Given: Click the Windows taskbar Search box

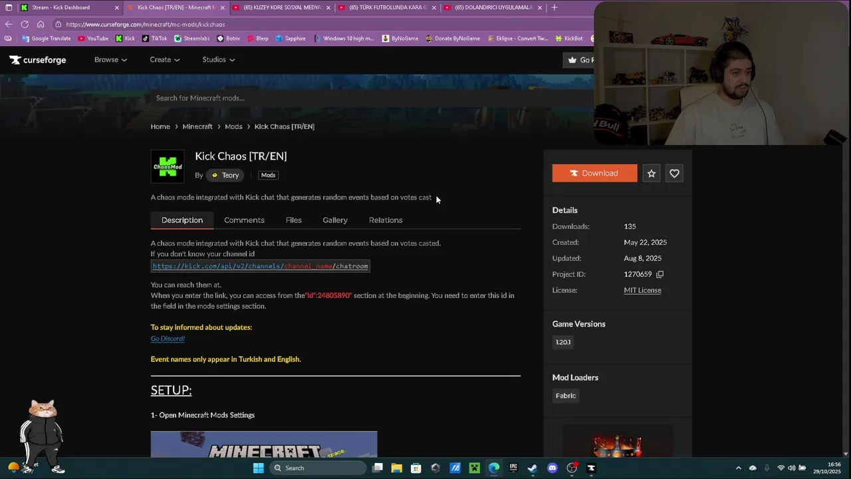Looking at the screenshot, I should click(317, 468).
